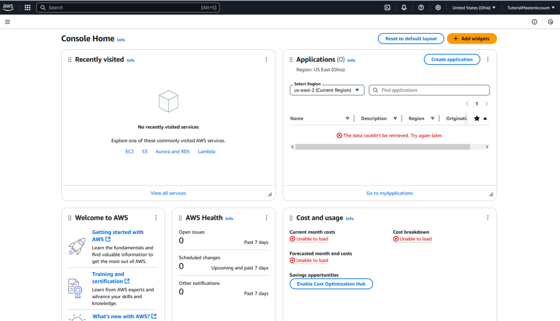
Task: Click the Applications widget resize corner handle
Action: pyautogui.click(x=492, y=194)
